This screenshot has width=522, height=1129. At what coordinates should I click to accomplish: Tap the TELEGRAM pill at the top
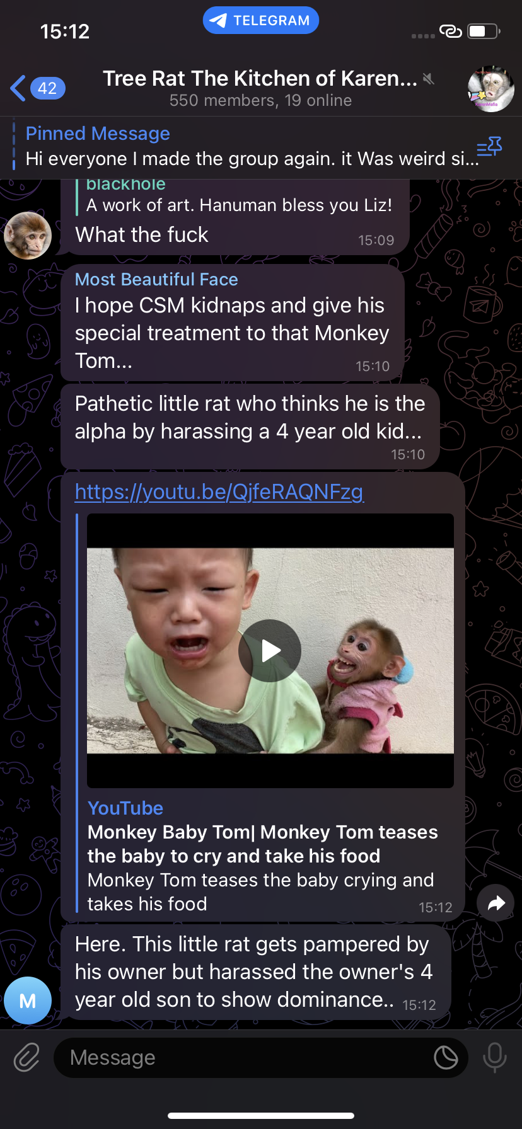click(x=261, y=20)
